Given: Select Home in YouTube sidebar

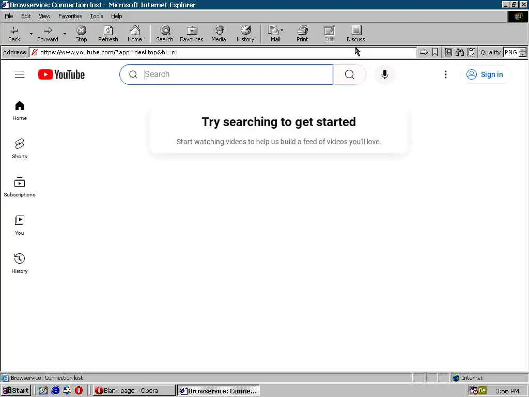Looking at the screenshot, I should point(20,111).
